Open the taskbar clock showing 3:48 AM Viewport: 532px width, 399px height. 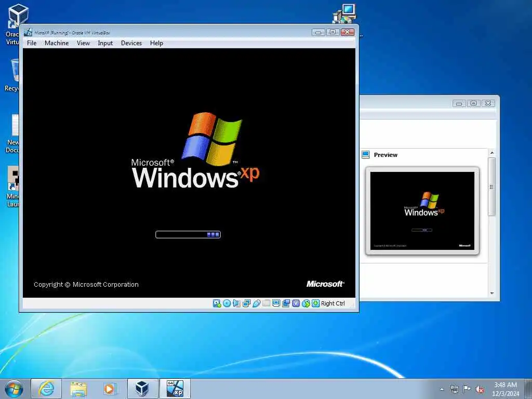click(506, 389)
